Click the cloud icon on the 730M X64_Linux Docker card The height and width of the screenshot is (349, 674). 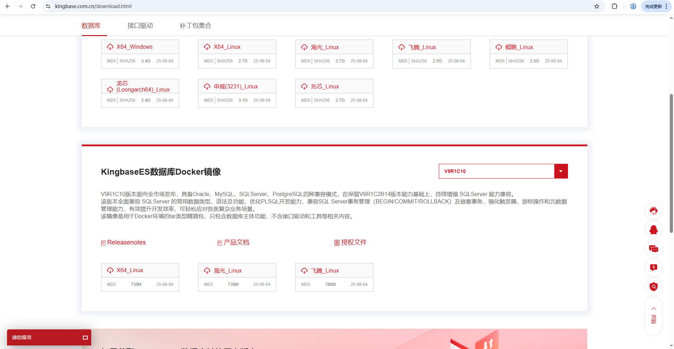click(110, 270)
